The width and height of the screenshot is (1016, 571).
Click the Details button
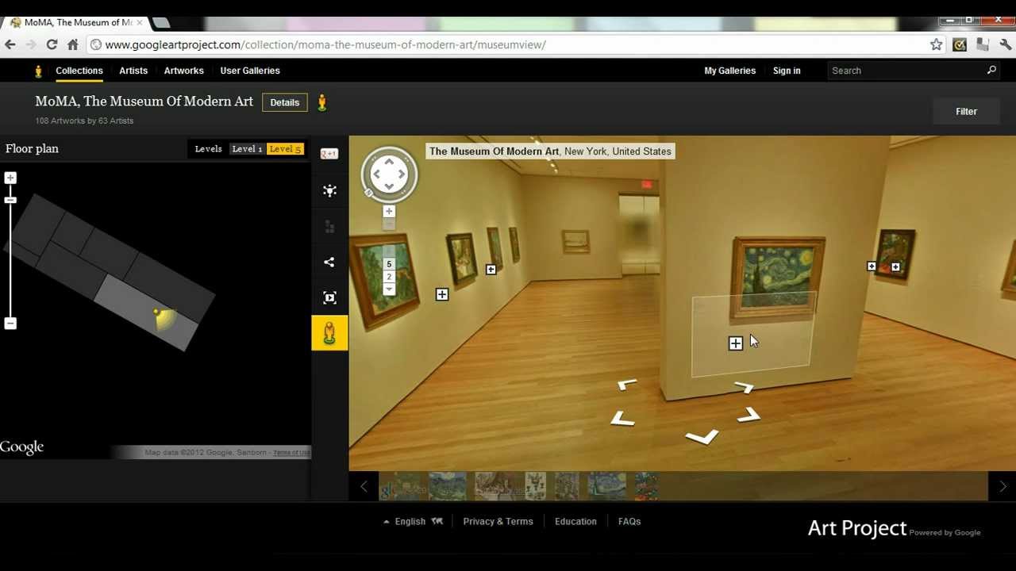click(x=284, y=102)
